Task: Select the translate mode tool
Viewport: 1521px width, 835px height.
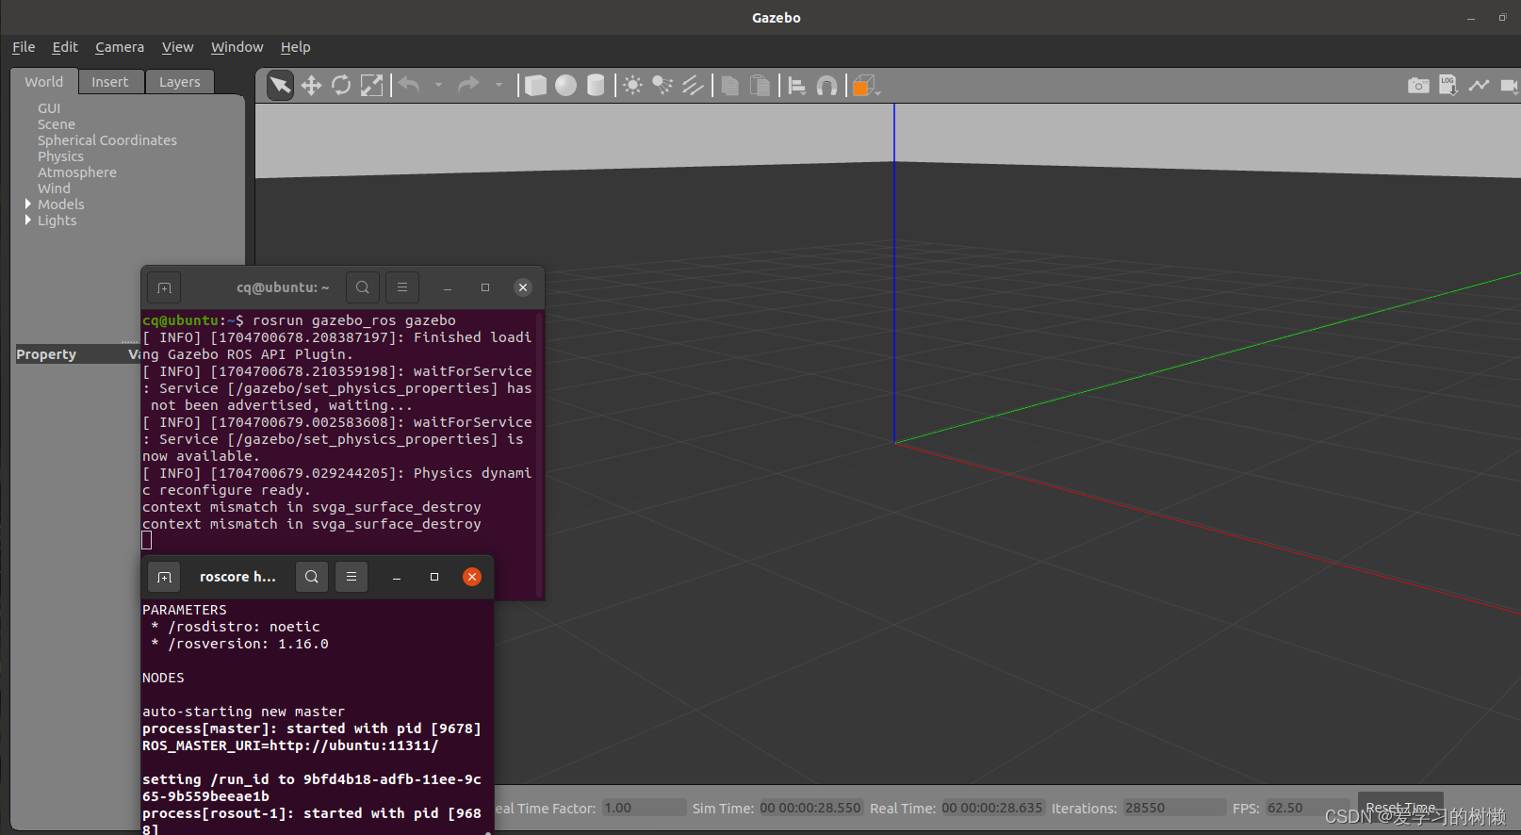Action: click(311, 86)
